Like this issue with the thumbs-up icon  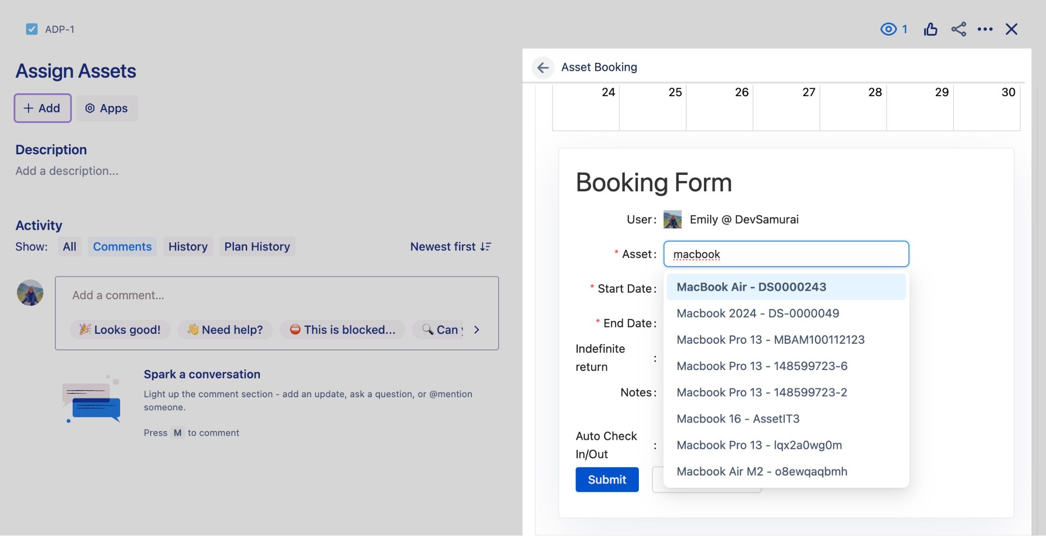930,29
